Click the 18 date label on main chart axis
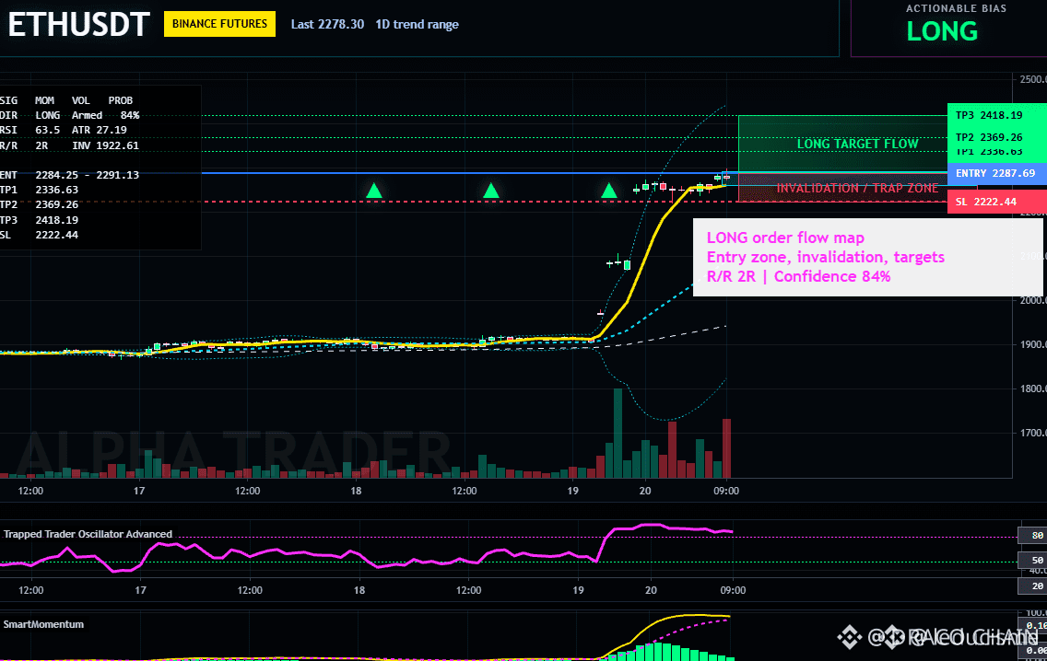Screen dimensions: 1047x661 point(356,491)
